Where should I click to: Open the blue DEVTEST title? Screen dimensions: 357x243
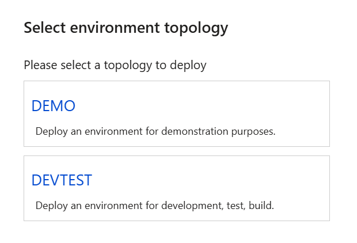[x=62, y=180]
